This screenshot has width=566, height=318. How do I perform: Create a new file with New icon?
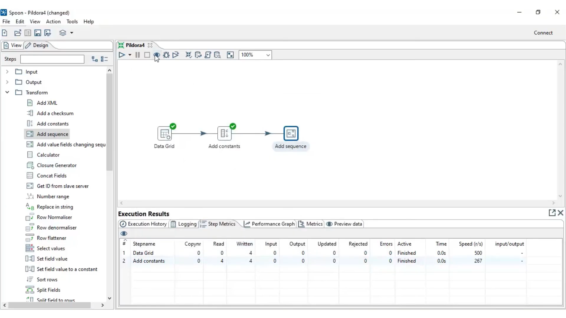(4, 33)
